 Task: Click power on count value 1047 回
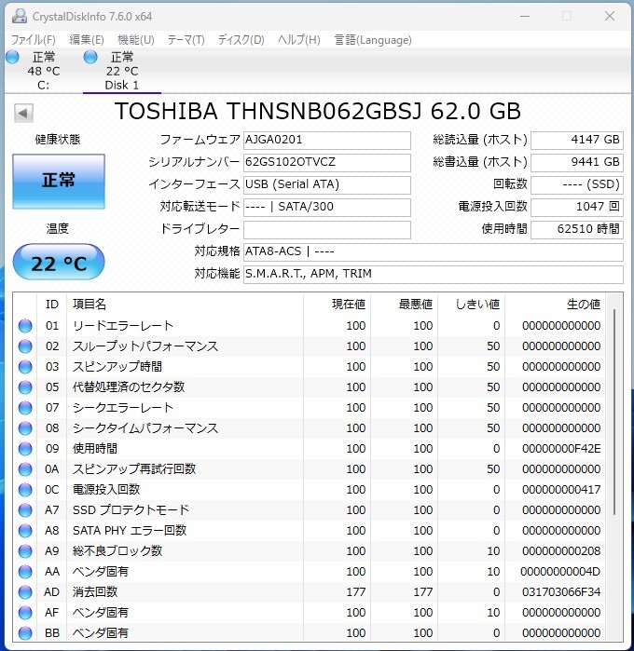pos(577,207)
